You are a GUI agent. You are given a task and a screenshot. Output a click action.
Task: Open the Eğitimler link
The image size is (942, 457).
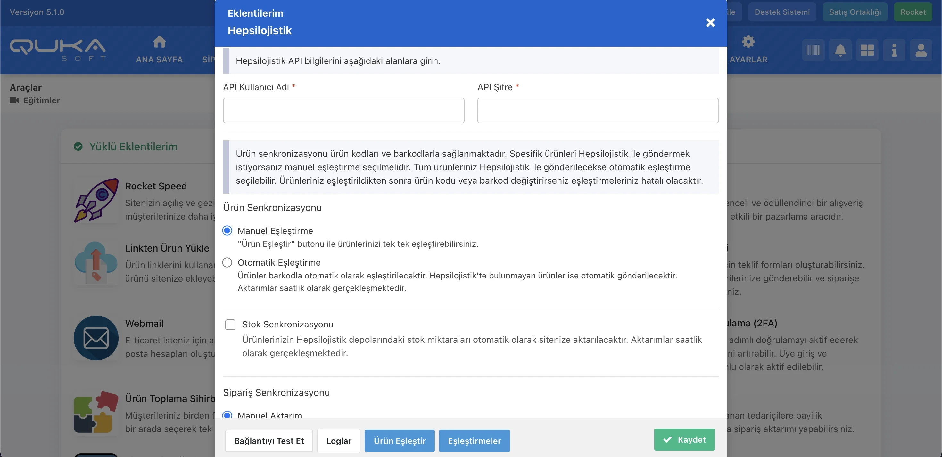(41, 100)
